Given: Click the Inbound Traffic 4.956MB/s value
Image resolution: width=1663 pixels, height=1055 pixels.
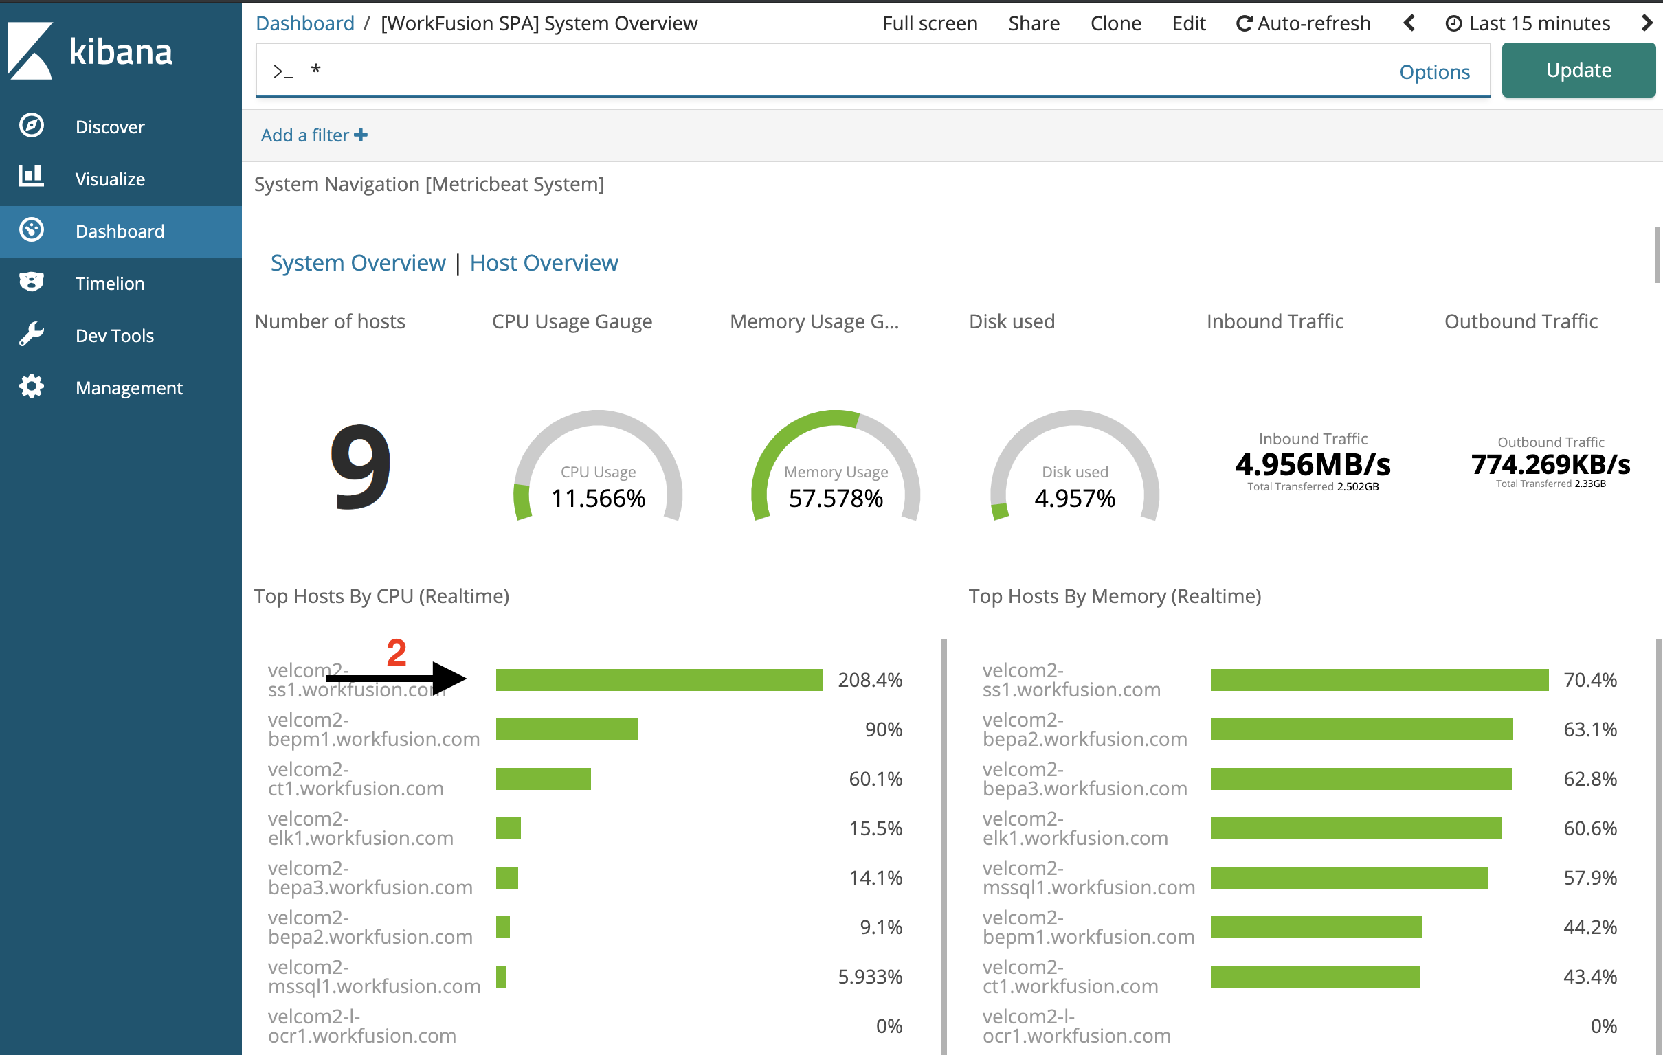Looking at the screenshot, I should [x=1313, y=465].
